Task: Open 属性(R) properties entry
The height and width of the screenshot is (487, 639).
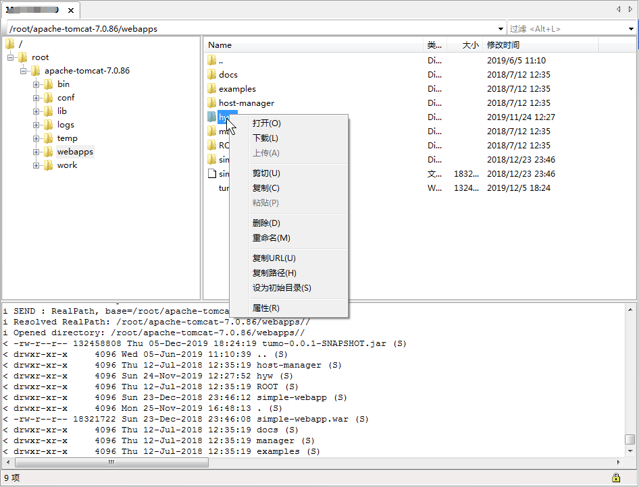Action: click(x=265, y=308)
